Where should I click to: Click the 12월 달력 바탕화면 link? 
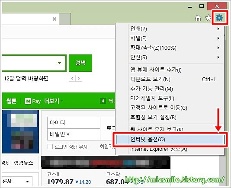point(26,78)
